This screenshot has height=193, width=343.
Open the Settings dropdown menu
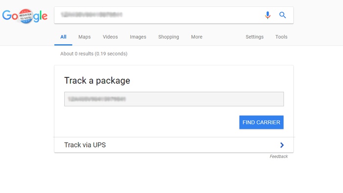[255, 37]
